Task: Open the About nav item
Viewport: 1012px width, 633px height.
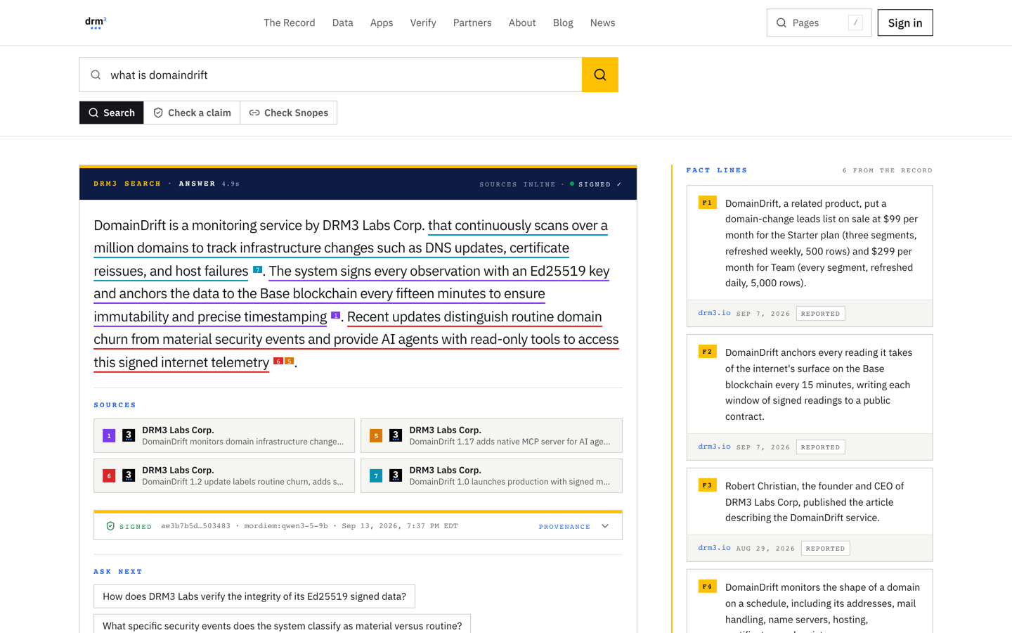Action: pyautogui.click(x=522, y=23)
